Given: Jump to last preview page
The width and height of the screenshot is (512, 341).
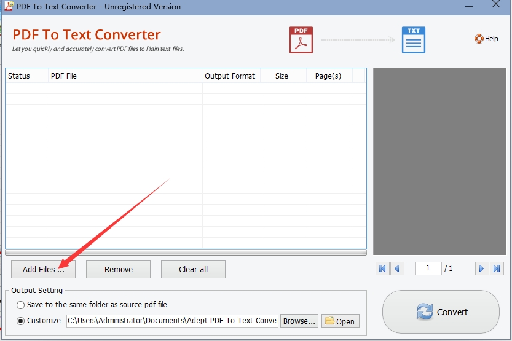Looking at the screenshot, I should pyautogui.click(x=497, y=268).
